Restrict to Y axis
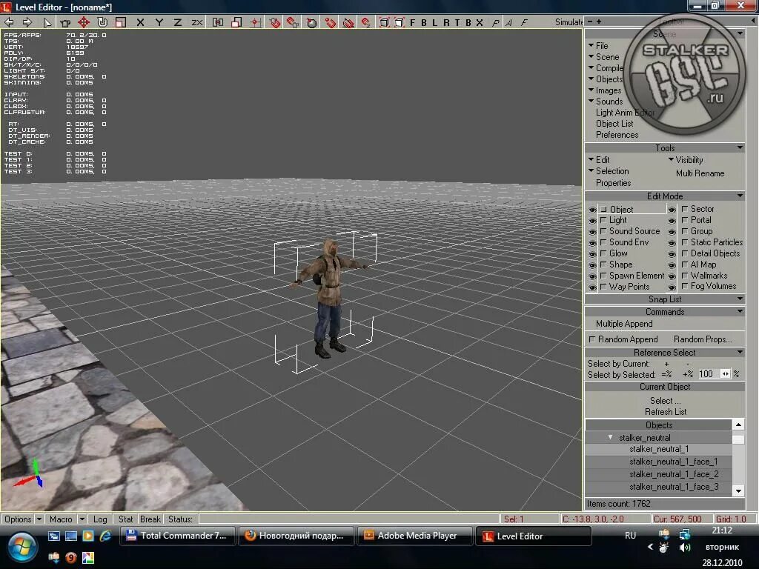This screenshot has height=569, width=759. coord(159,22)
